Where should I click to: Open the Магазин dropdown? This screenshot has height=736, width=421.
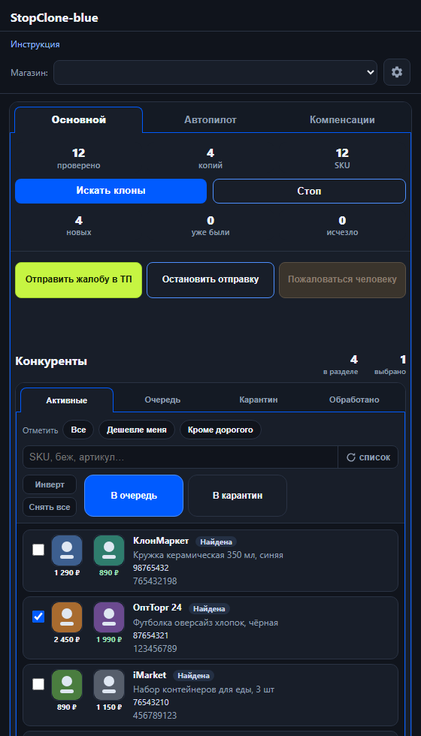215,72
